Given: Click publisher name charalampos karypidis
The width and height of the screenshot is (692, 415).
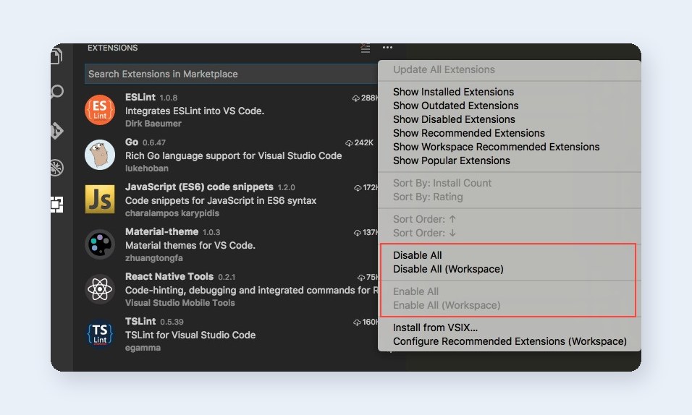Looking at the screenshot, I should point(172,213).
